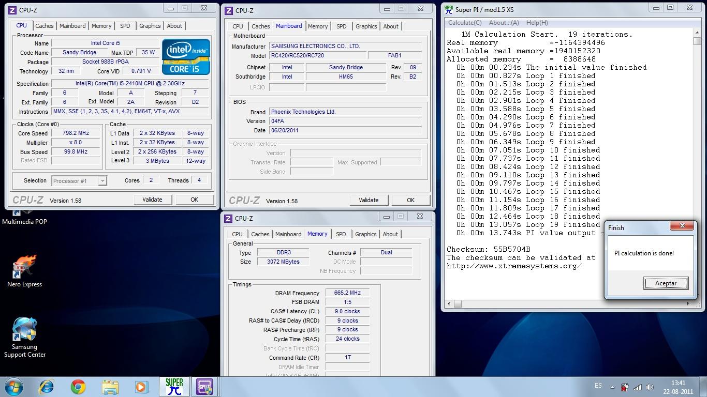This screenshot has height=397, width=707.
Task: Open the Nero Express desktop icon
Action: click(24, 271)
